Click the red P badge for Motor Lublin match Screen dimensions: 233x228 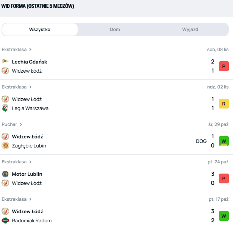tap(224, 178)
